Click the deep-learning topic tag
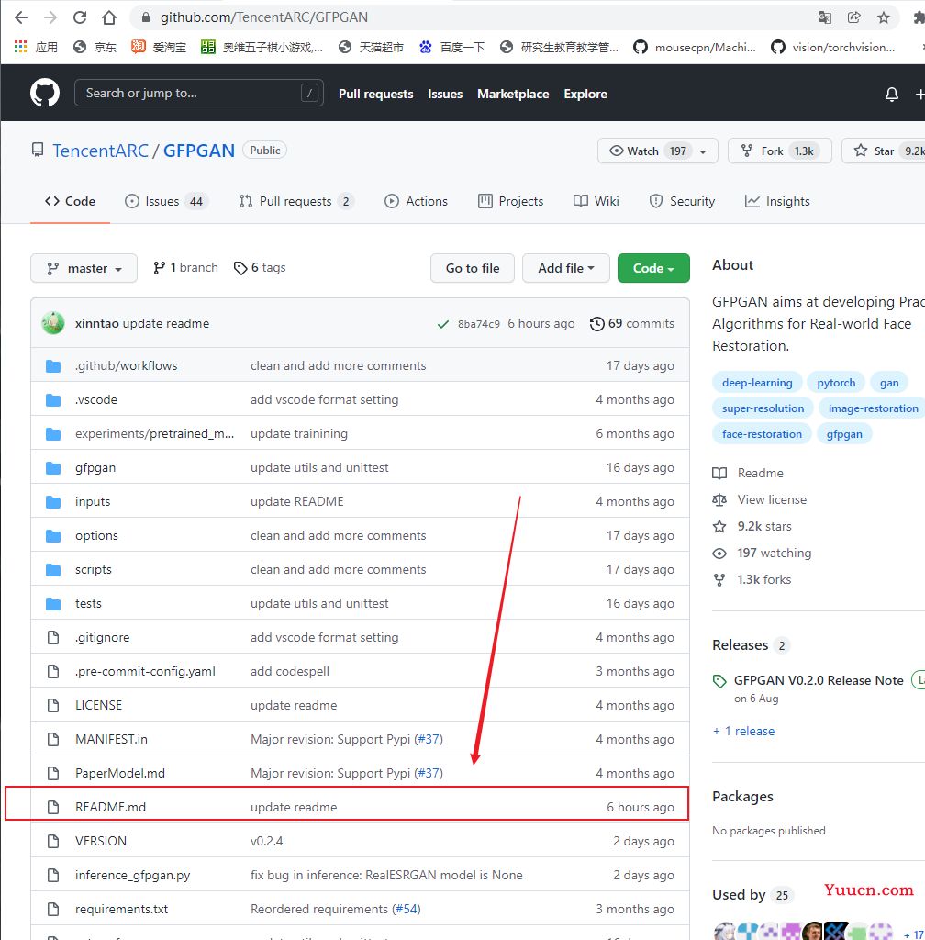Viewport: 925px width, 940px height. click(x=757, y=383)
